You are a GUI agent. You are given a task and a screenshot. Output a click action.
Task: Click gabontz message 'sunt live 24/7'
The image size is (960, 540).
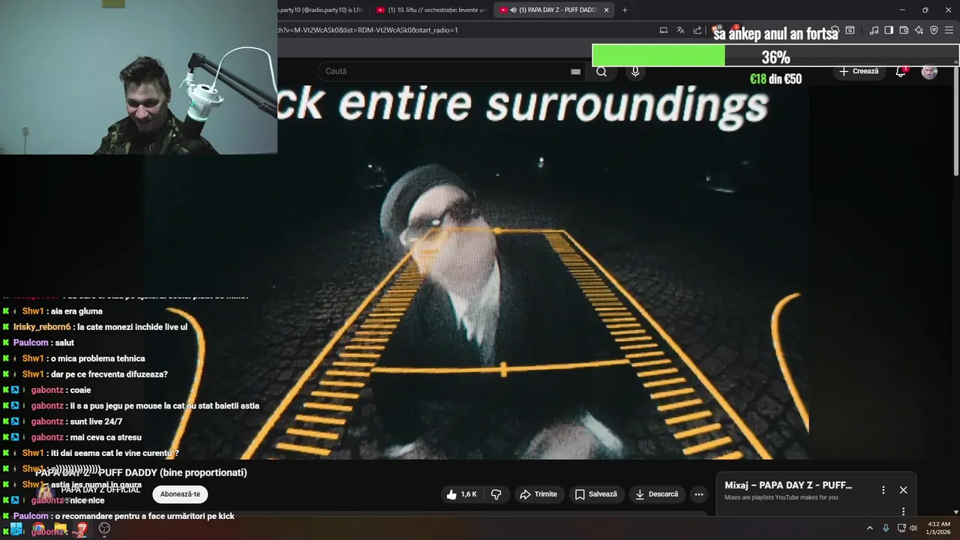96,421
